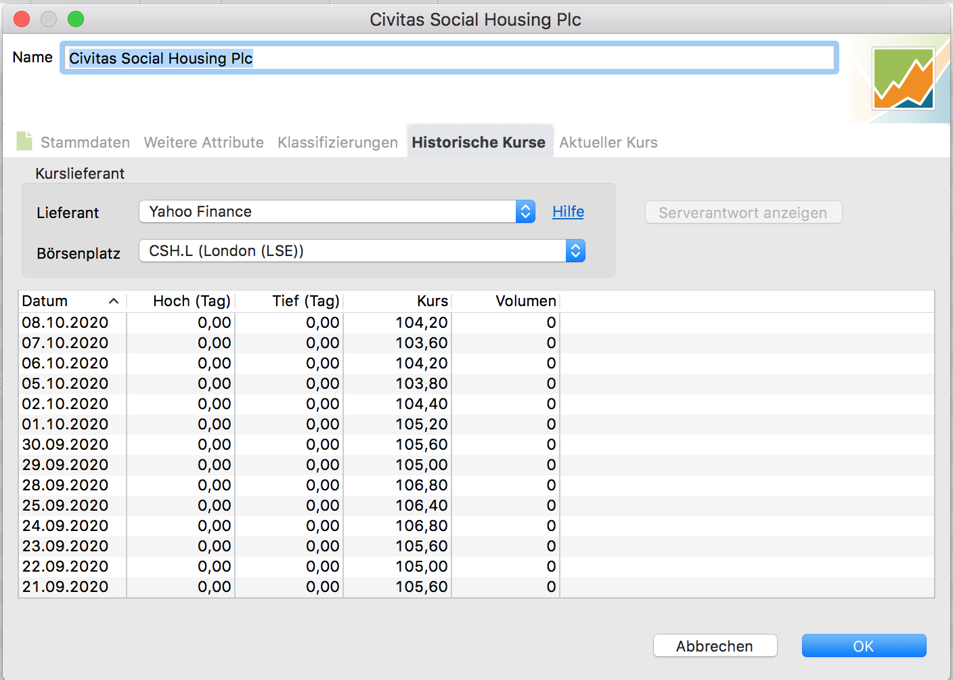Select the row dated 29.09.2020

tap(476, 465)
